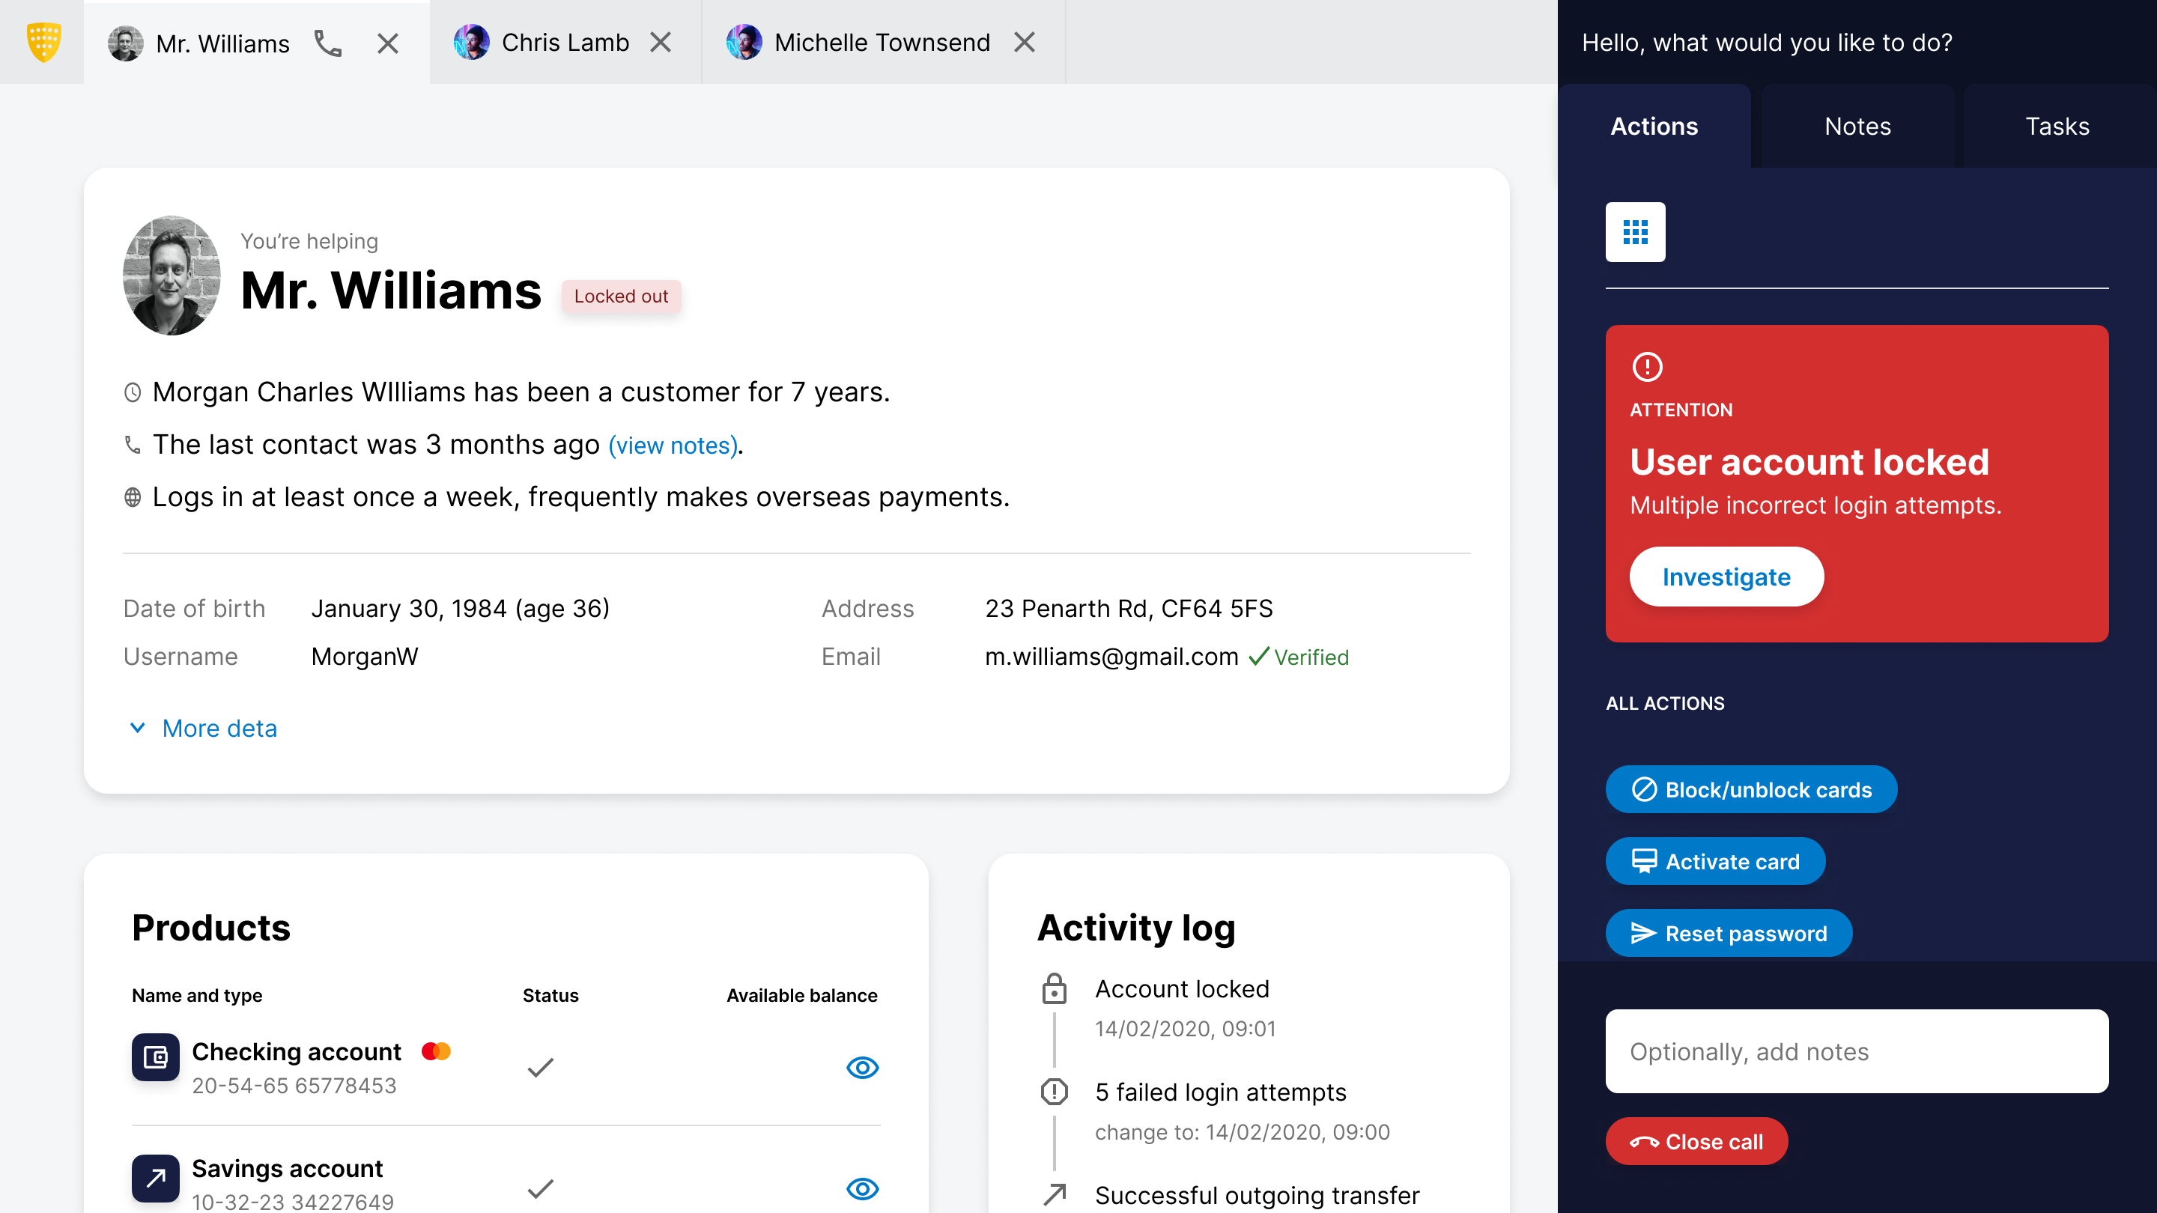Switch to Michelle Townsend customer tab
The image size is (2157, 1213).
(x=881, y=42)
